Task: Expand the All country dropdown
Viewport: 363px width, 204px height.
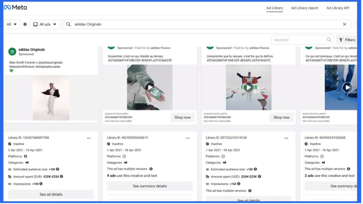Action: click(x=12, y=24)
